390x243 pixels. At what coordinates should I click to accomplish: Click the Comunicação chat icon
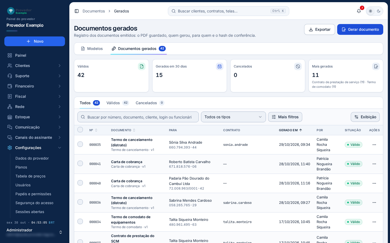(x=10, y=127)
